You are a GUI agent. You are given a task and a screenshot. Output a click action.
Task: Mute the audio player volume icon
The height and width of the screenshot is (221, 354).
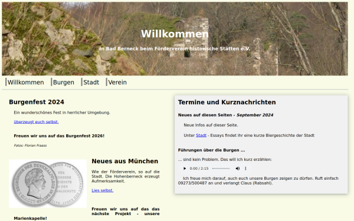click(238, 169)
